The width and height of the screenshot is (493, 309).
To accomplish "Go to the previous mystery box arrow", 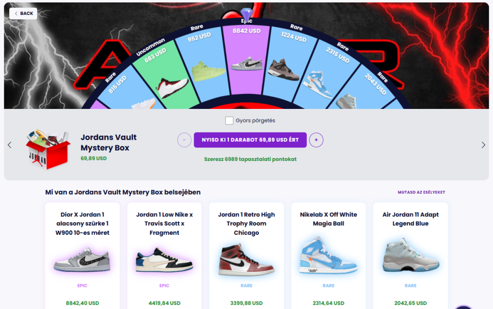I will click(x=10, y=145).
